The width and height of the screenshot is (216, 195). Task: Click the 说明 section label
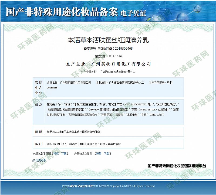(x=38, y=132)
